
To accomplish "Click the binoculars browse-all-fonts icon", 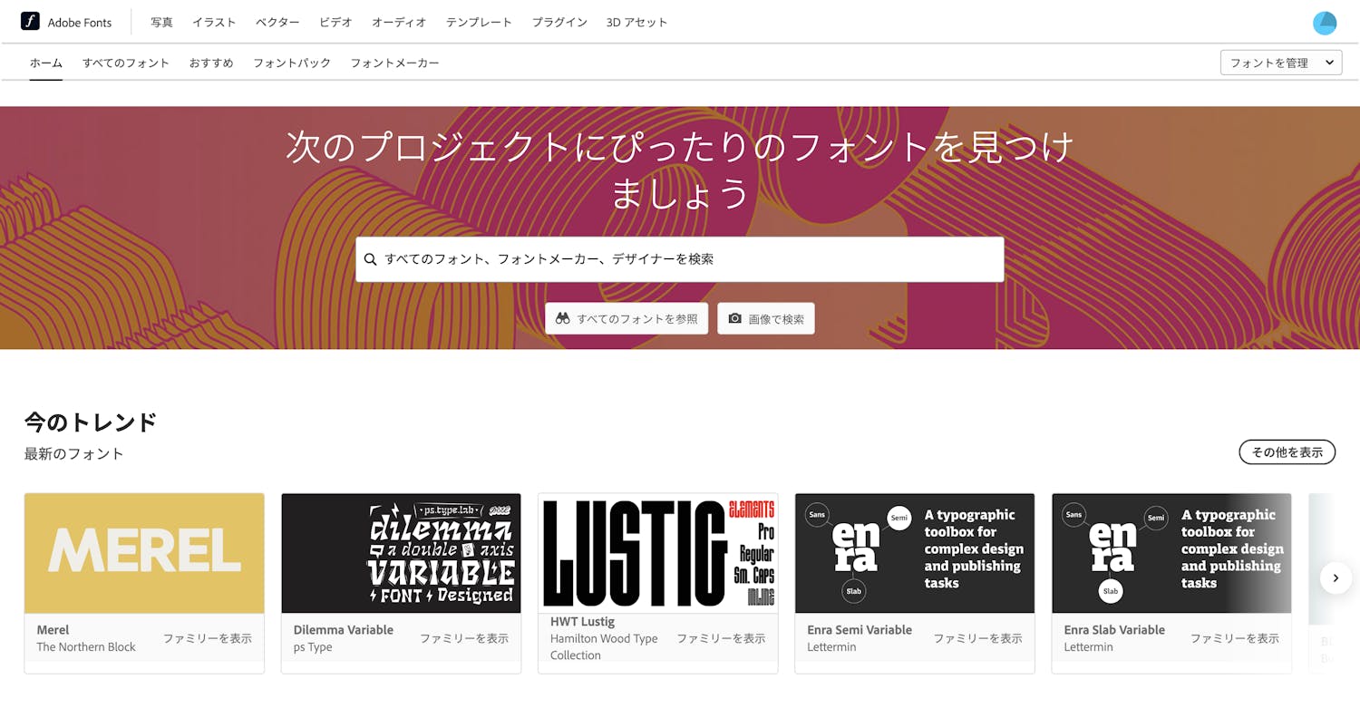I will click(563, 319).
